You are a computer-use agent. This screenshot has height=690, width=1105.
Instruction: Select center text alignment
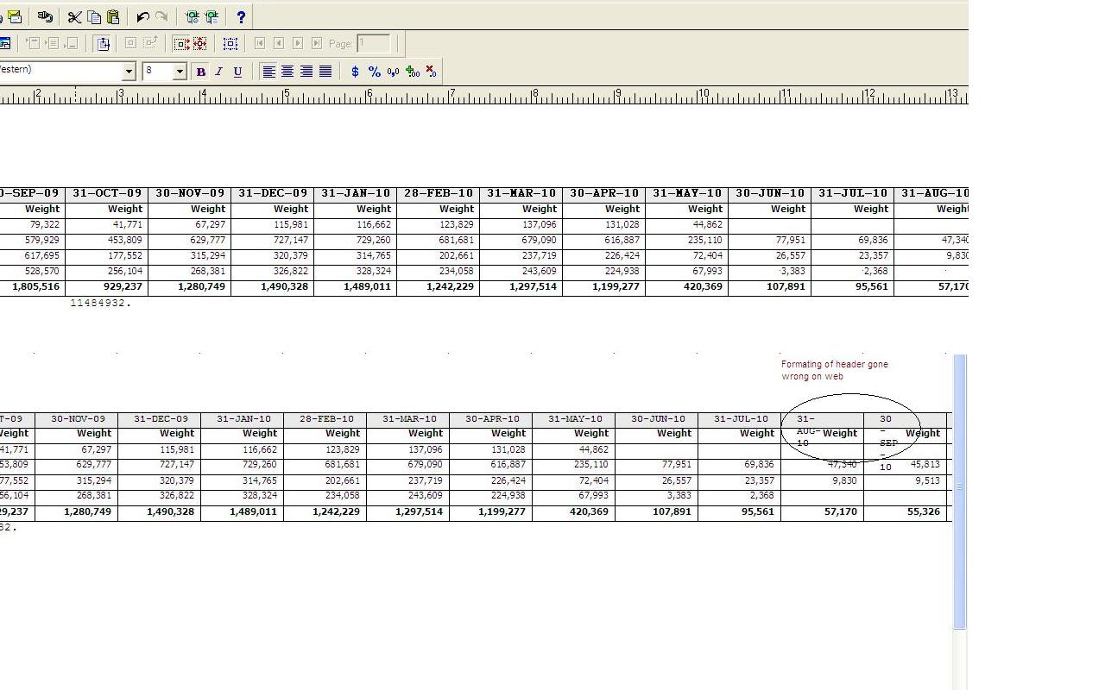pos(287,72)
